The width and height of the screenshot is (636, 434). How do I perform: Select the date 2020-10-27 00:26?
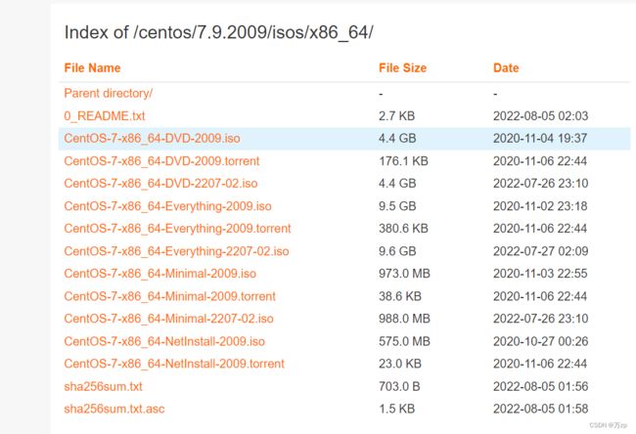(x=540, y=341)
